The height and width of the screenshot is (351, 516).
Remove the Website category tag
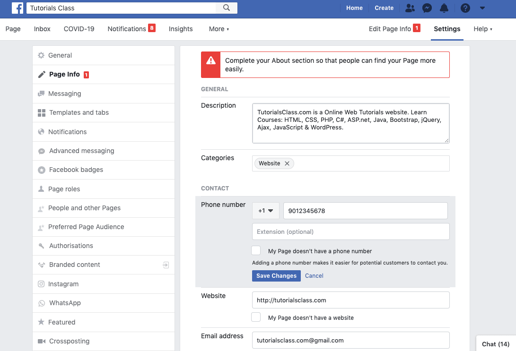pos(287,163)
